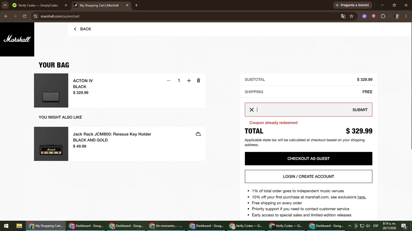Select the 'Free shipping on every order' bullet

point(277,203)
